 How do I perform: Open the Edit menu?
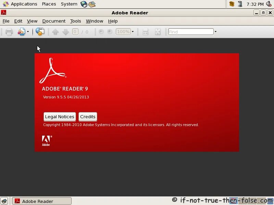[18, 21]
